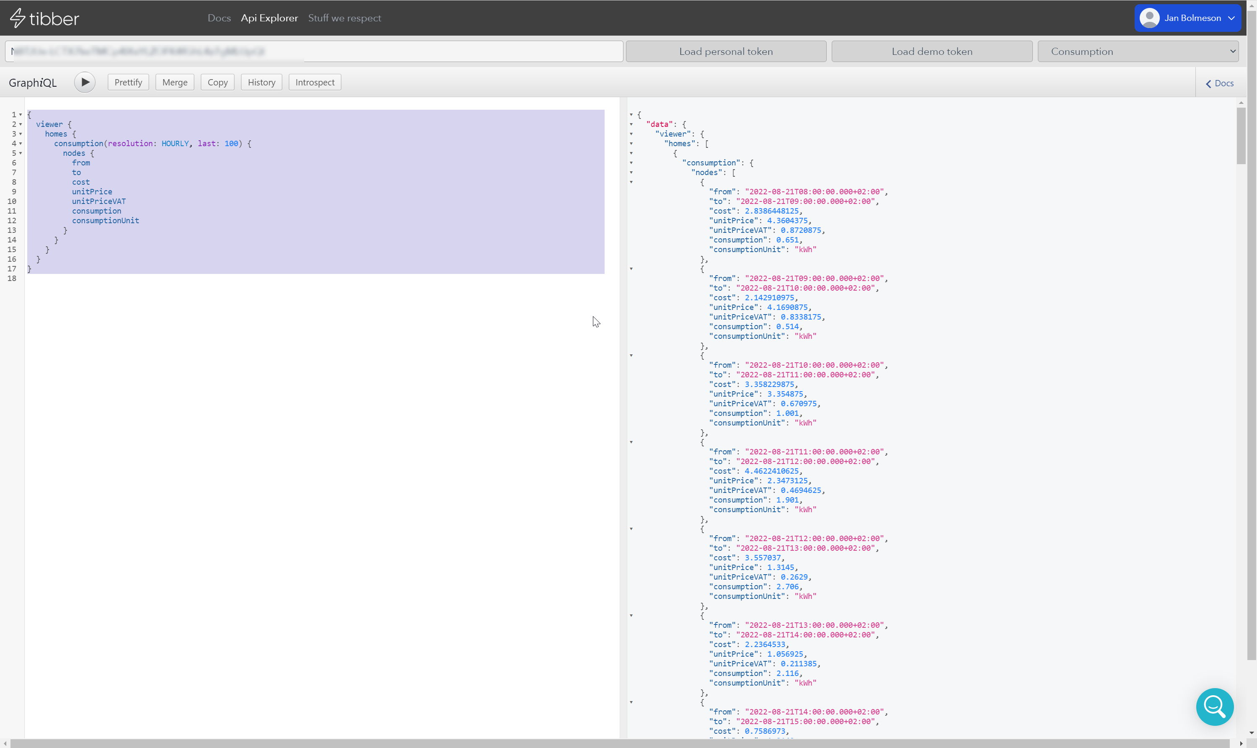The image size is (1257, 748).
Task: Expand the Jan Bolmeson account menu
Action: pos(1231,18)
